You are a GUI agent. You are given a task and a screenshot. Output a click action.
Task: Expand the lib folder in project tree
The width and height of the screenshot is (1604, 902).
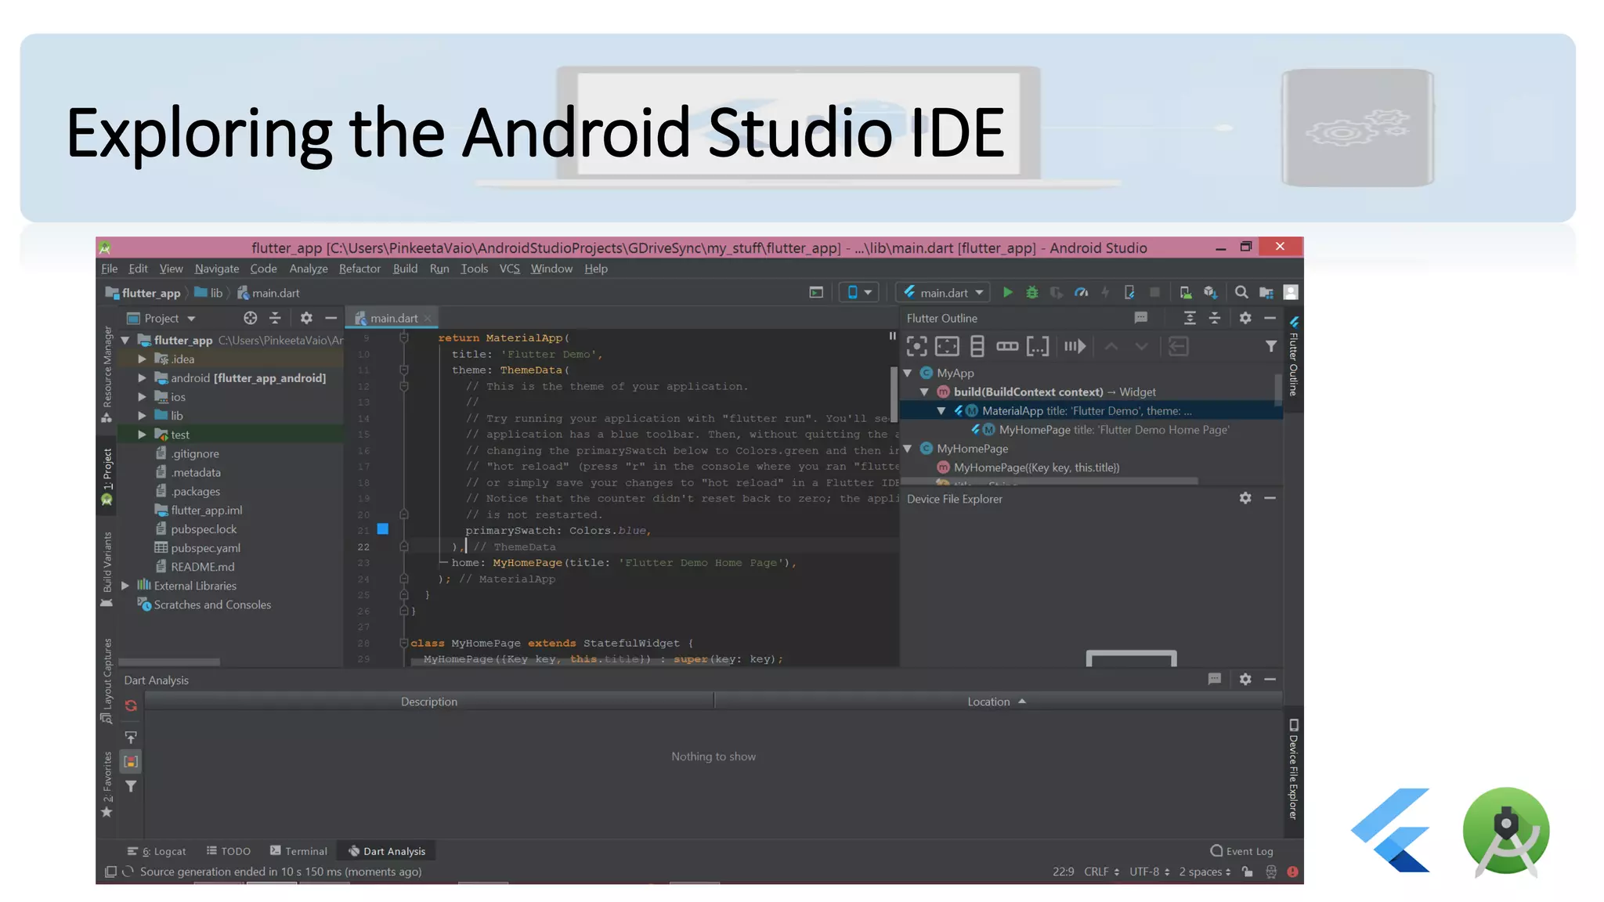143,416
